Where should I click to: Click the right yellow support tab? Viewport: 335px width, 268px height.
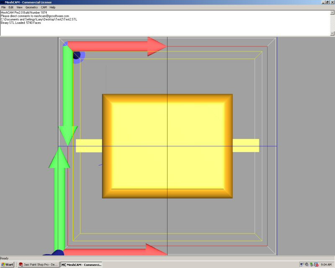[x=246, y=146]
